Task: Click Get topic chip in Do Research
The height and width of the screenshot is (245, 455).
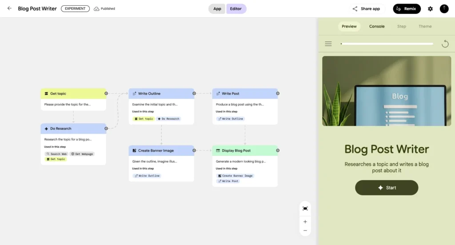Action: 56,159
